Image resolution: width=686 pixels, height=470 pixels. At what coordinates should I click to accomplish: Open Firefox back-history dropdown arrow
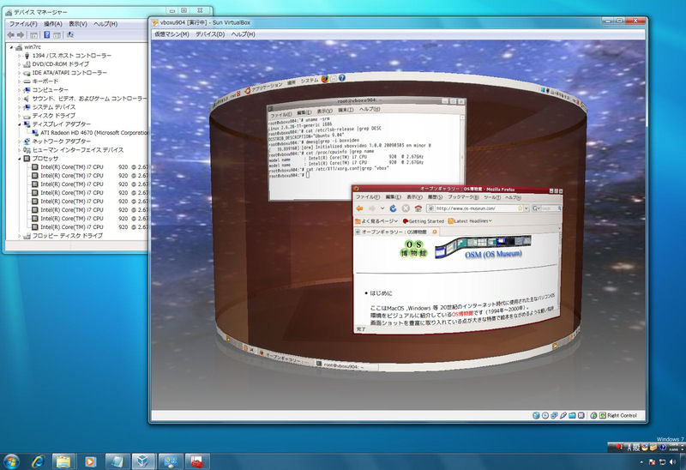pyautogui.click(x=382, y=208)
